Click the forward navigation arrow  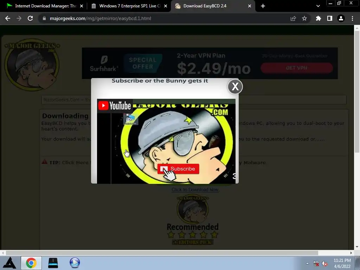pyautogui.click(x=19, y=18)
